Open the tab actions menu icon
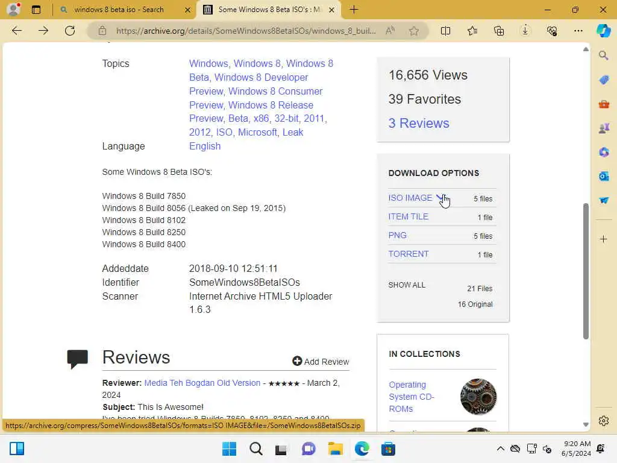This screenshot has height=463, width=617. pos(36,10)
